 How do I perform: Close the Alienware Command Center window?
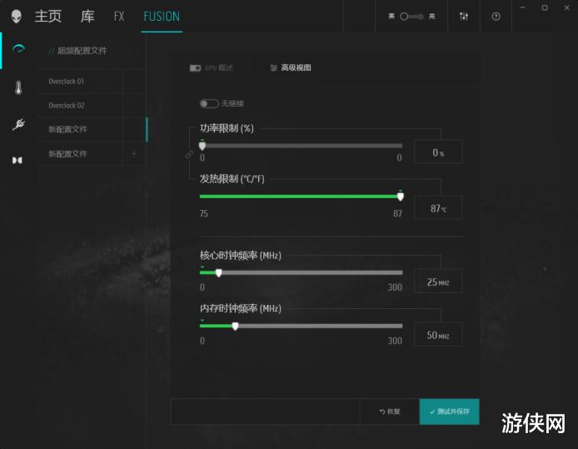tap(567, 7)
